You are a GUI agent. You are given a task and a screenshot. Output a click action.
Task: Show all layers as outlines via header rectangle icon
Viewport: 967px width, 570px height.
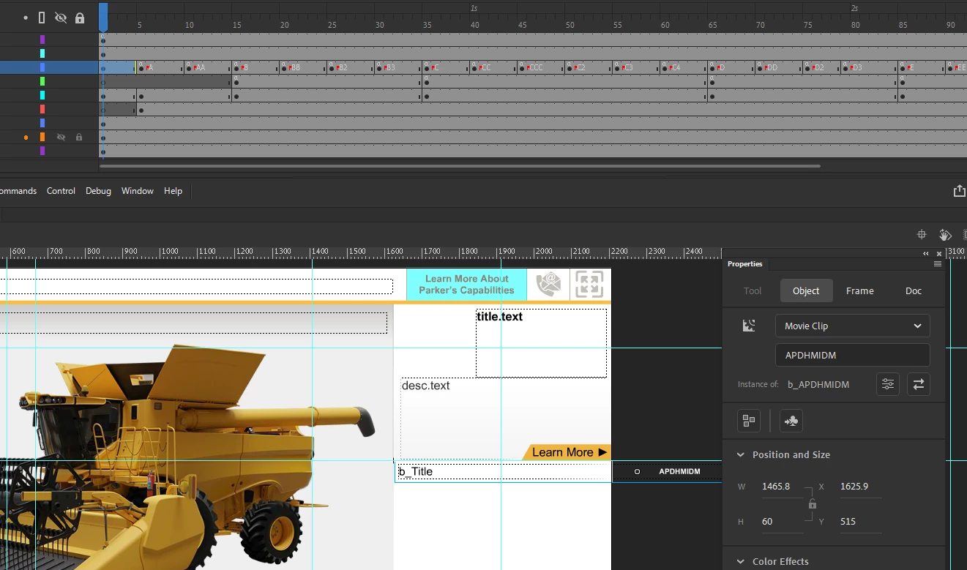click(42, 18)
